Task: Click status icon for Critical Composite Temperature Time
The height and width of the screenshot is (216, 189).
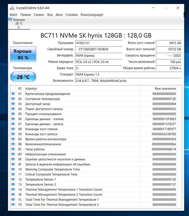Action: [x=13, y=174]
